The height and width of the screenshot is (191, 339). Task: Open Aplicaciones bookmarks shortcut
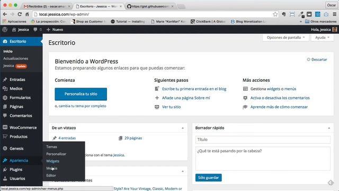point(14,22)
